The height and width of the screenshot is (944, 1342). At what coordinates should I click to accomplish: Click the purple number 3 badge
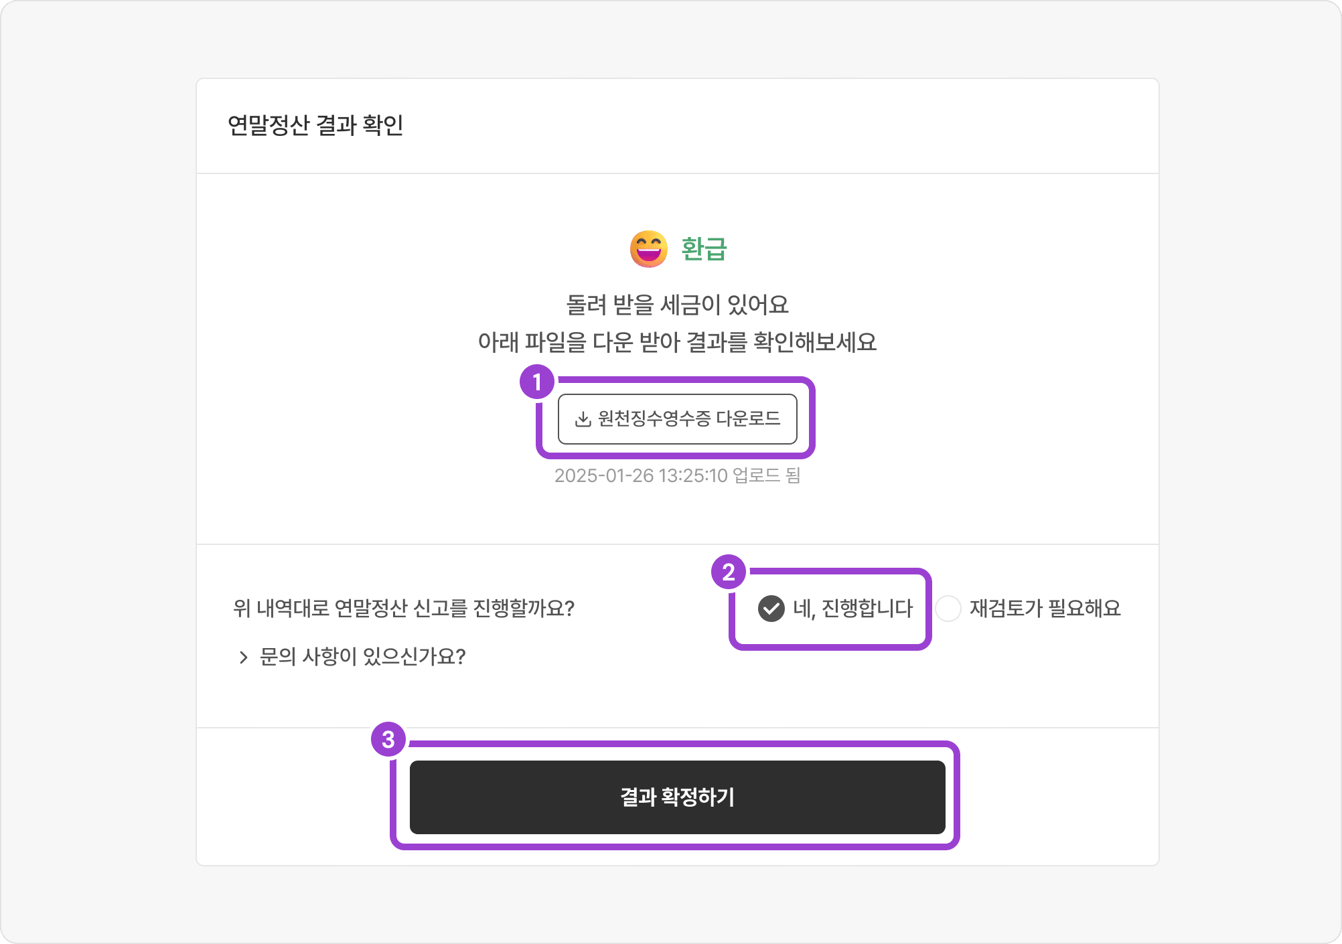[388, 740]
